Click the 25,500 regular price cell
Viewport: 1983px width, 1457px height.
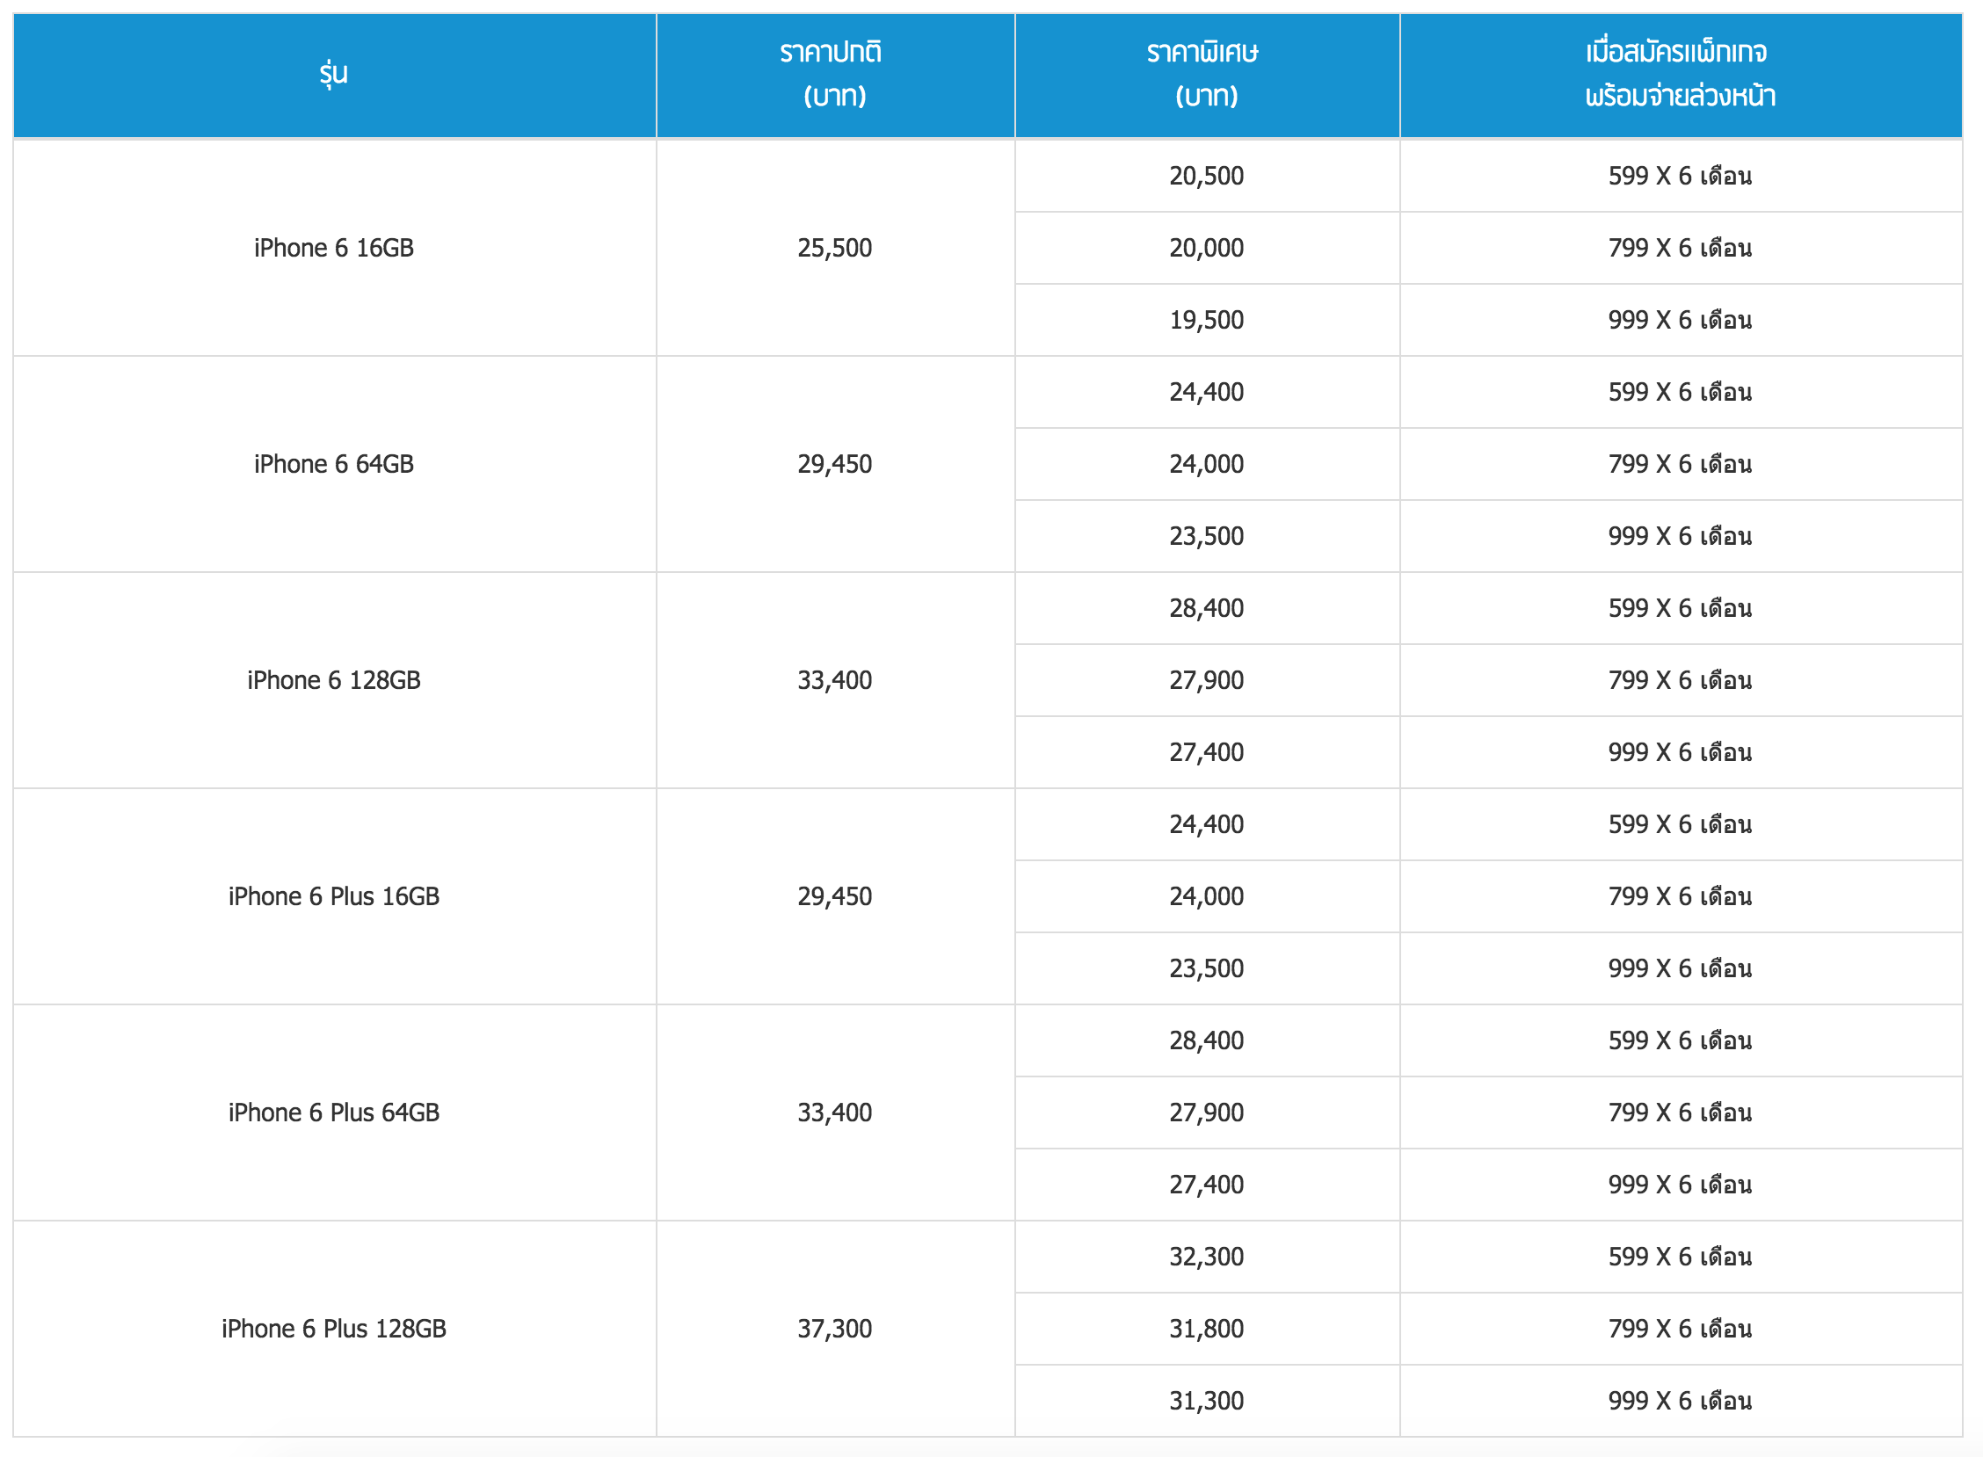[834, 248]
